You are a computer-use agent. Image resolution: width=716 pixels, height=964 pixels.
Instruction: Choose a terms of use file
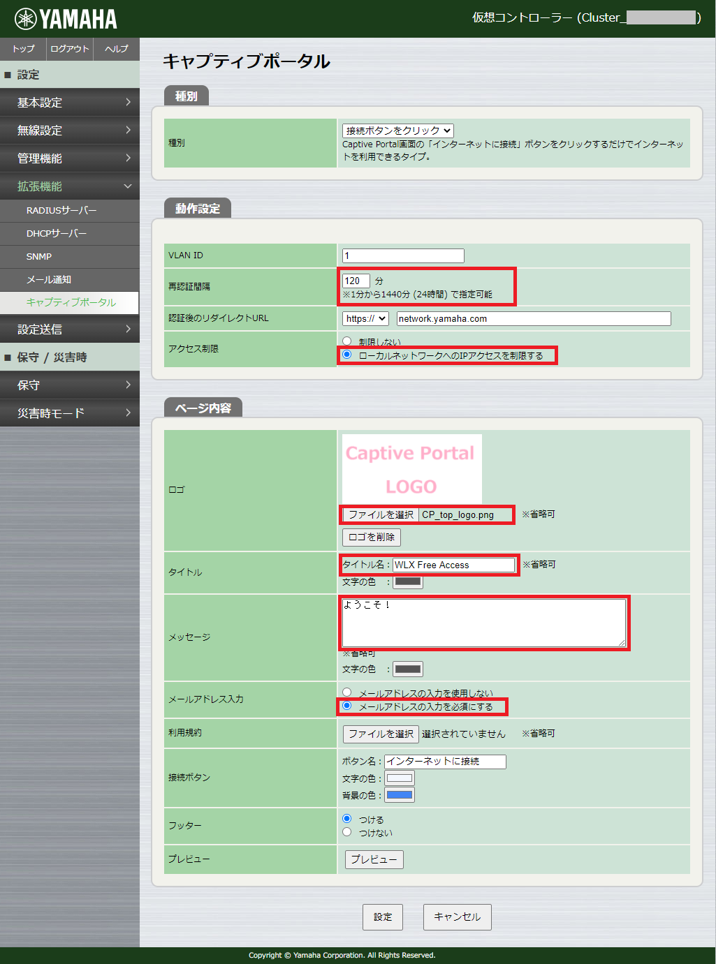[x=380, y=734]
